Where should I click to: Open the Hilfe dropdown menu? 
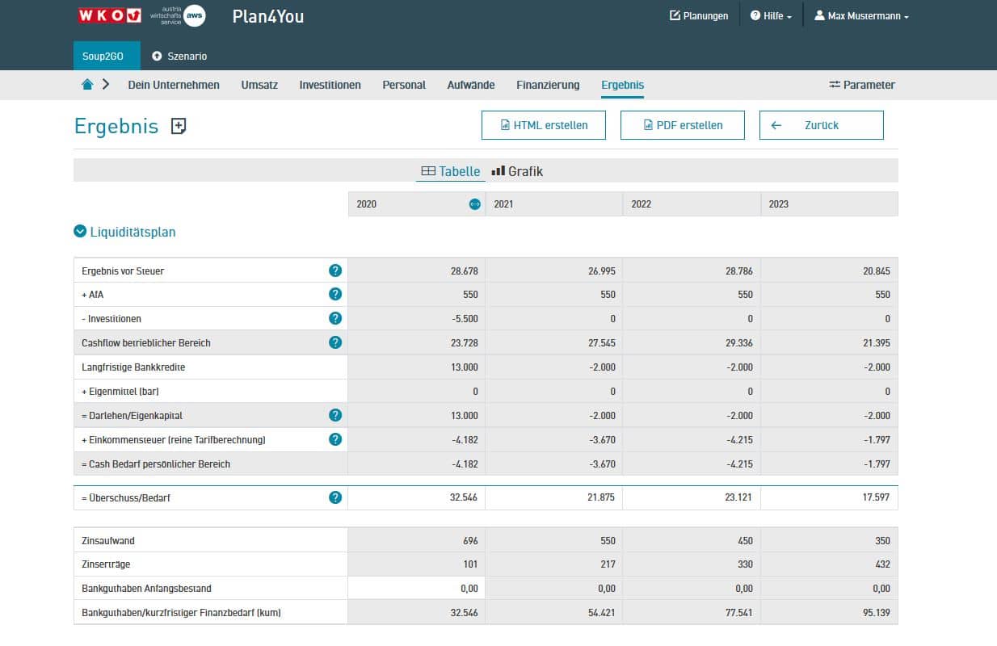771,16
